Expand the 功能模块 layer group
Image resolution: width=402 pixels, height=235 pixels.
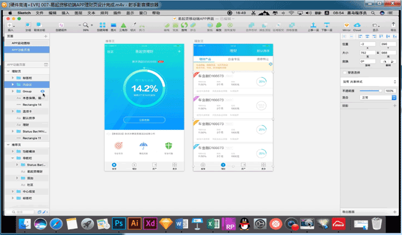12,151
